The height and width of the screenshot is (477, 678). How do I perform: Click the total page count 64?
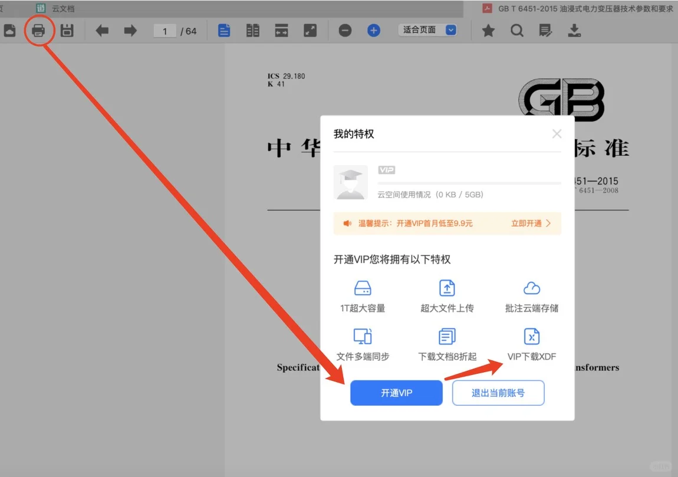(x=191, y=31)
